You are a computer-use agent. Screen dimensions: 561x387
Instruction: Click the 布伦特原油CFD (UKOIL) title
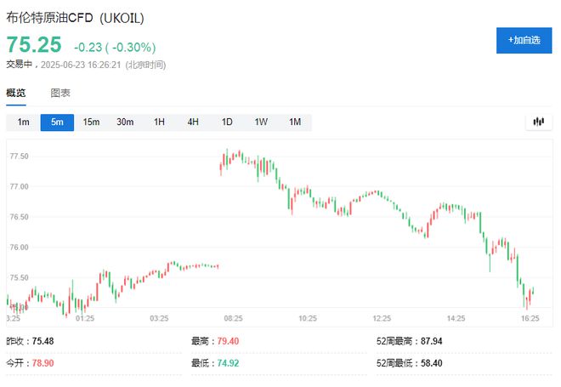pos(75,18)
